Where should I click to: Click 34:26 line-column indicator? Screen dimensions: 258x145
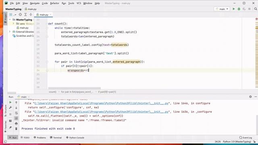[x=218, y=141]
